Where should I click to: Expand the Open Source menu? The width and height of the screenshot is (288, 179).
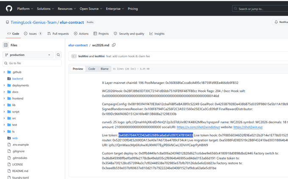click(91, 9)
